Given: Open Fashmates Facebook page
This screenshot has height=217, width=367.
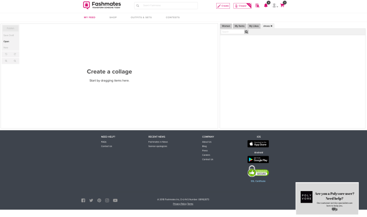Looking at the screenshot, I should pyautogui.click(x=83, y=200).
